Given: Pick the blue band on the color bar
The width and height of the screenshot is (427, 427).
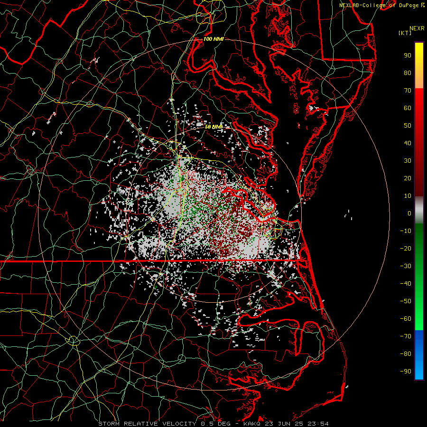Looking at the screenshot, I should click(x=419, y=354).
